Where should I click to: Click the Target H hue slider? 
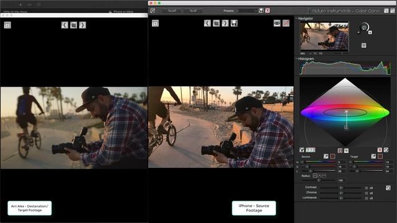366,162
